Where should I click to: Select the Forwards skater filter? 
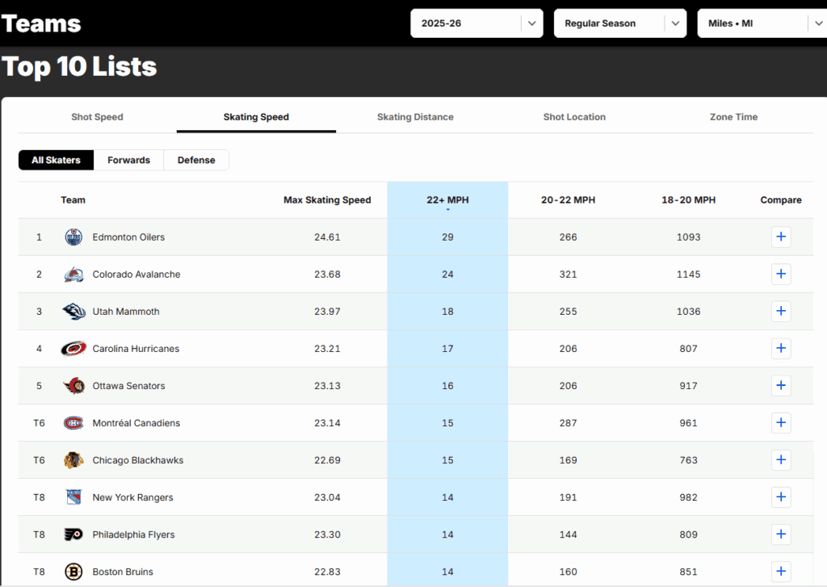128,160
